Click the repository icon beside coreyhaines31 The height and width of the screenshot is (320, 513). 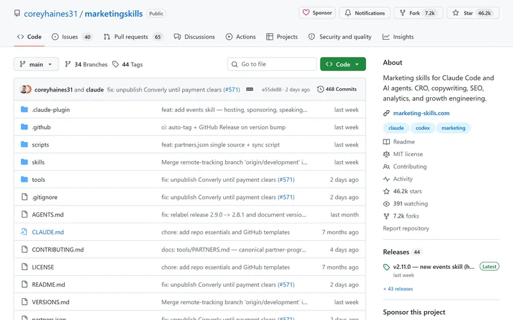[17, 13]
